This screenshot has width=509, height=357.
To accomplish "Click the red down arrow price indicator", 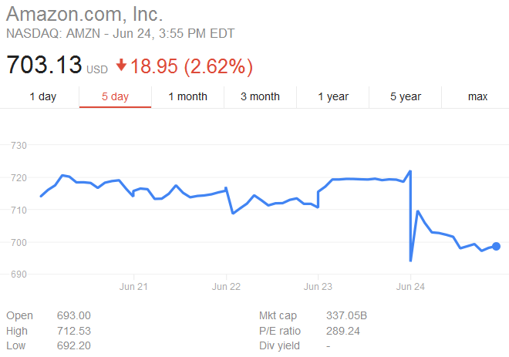I will (x=121, y=66).
